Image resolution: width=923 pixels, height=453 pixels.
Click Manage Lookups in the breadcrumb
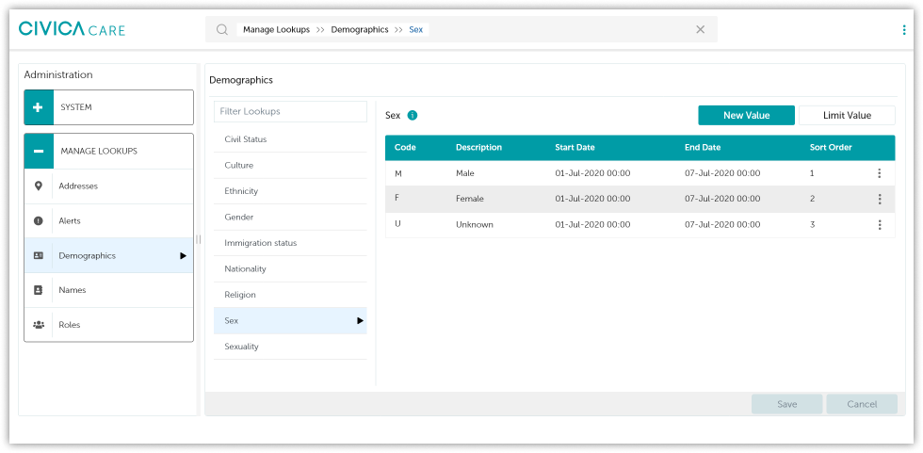click(x=276, y=29)
